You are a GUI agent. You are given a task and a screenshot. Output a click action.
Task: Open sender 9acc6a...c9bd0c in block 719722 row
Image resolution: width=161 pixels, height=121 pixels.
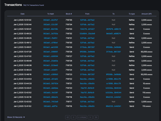tap(87, 79)
